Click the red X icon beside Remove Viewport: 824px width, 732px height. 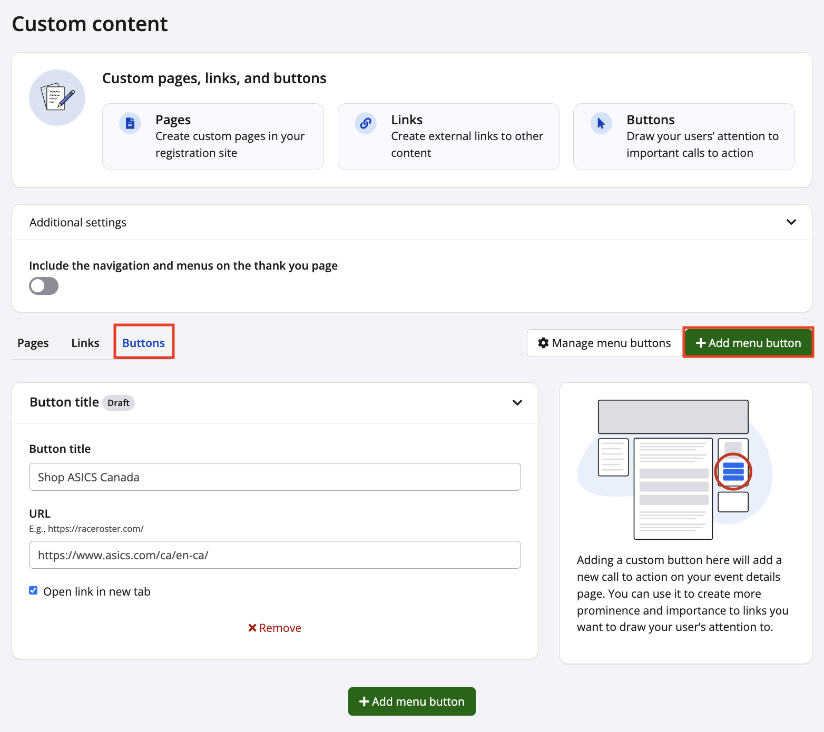pyautogui.click(x=252, y=628)
